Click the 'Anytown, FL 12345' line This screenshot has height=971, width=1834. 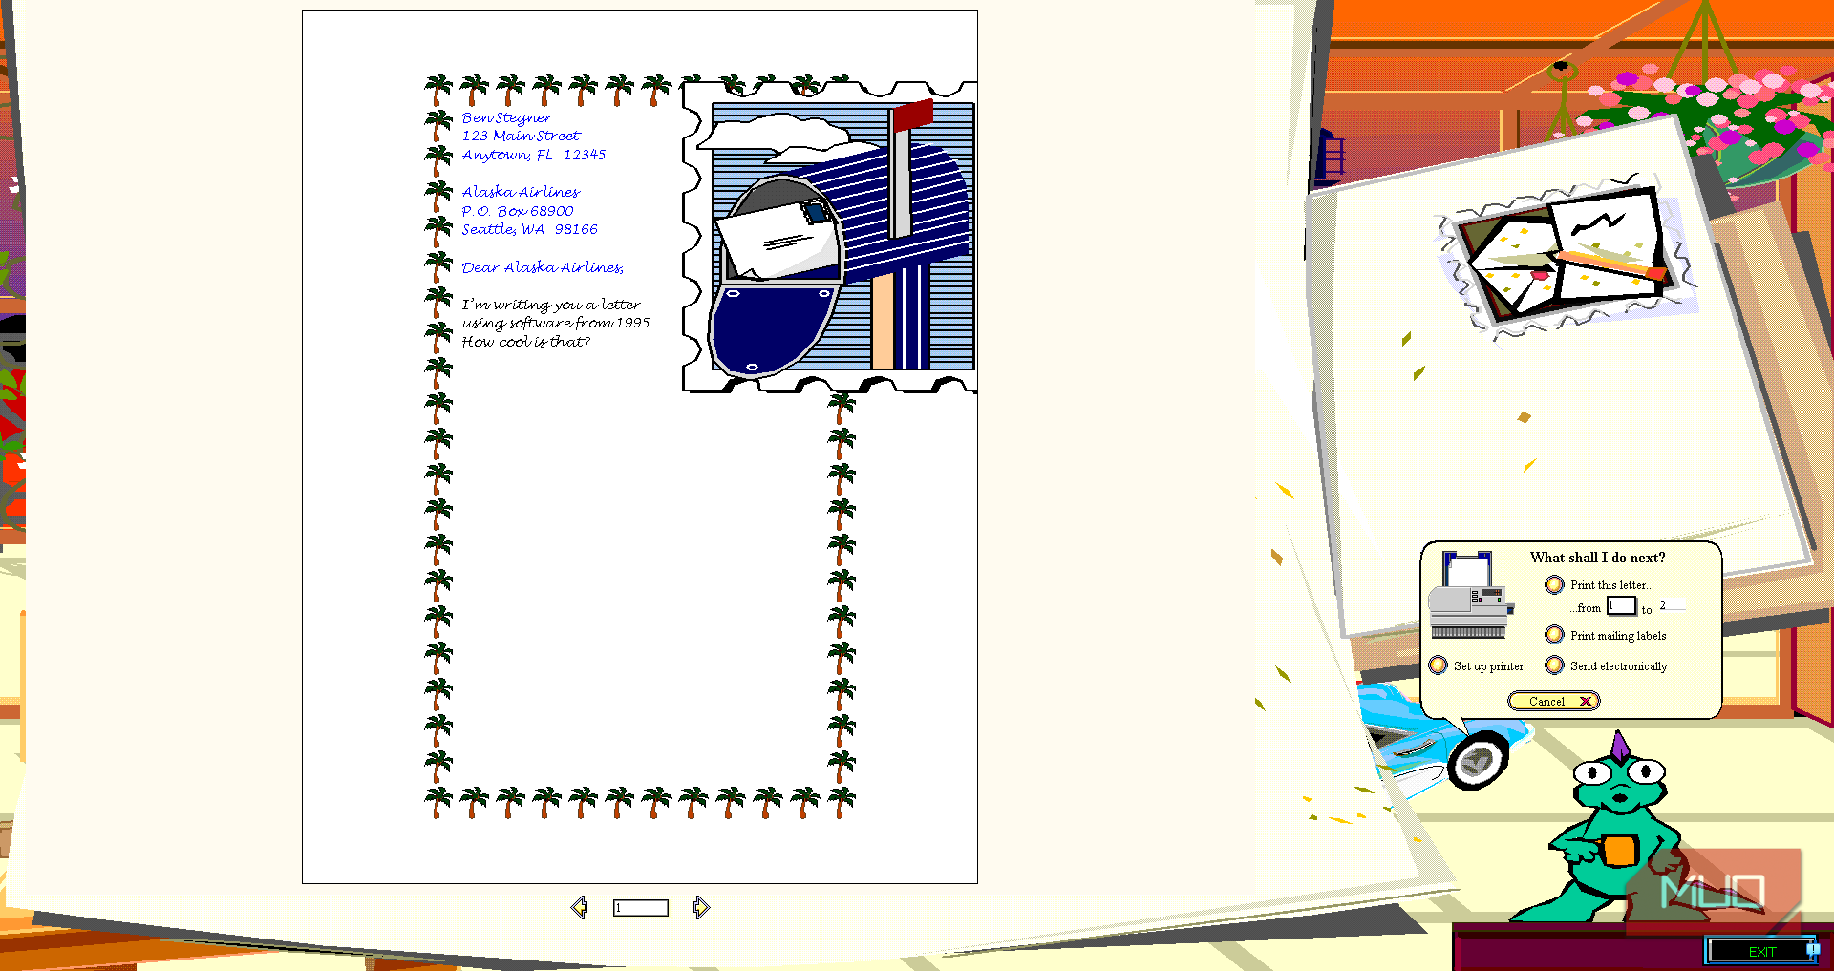click(x=534, y=155)
